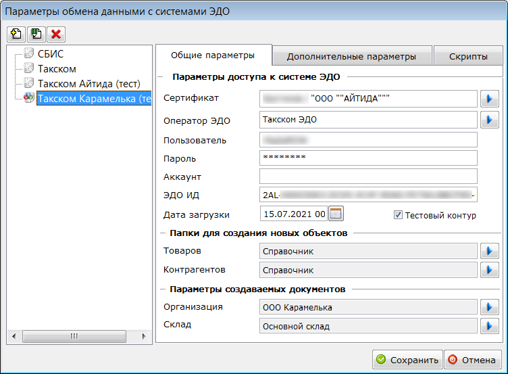Screen dimensions: 508x374
Task: Open certificate selection arrow for Сертификат
Action: (490, 99)
